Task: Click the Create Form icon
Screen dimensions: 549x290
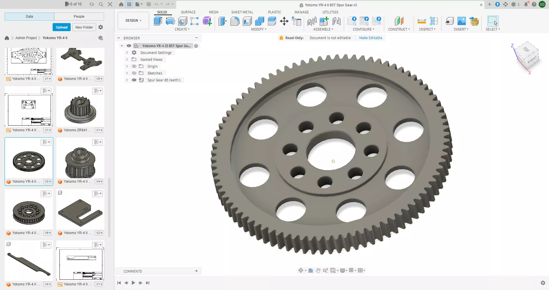Action: pos(207,21)
